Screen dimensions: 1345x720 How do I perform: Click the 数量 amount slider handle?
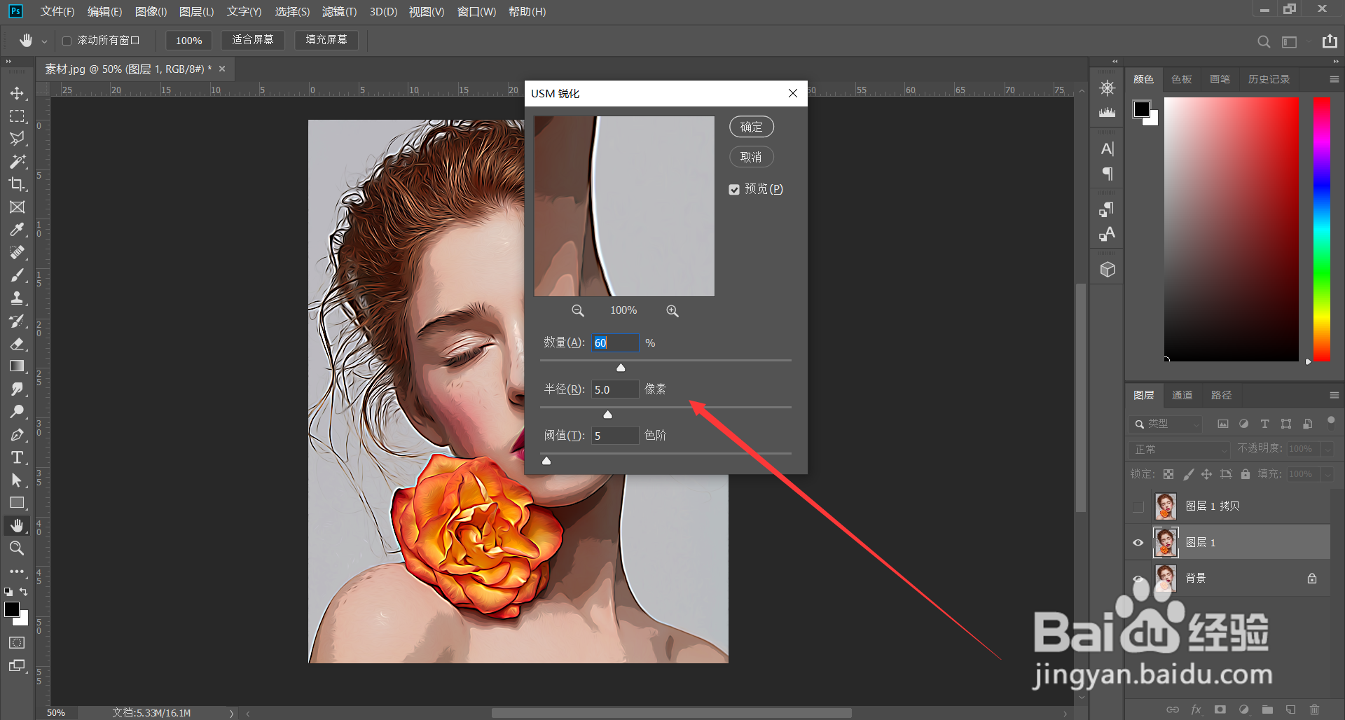pos(621,368)
